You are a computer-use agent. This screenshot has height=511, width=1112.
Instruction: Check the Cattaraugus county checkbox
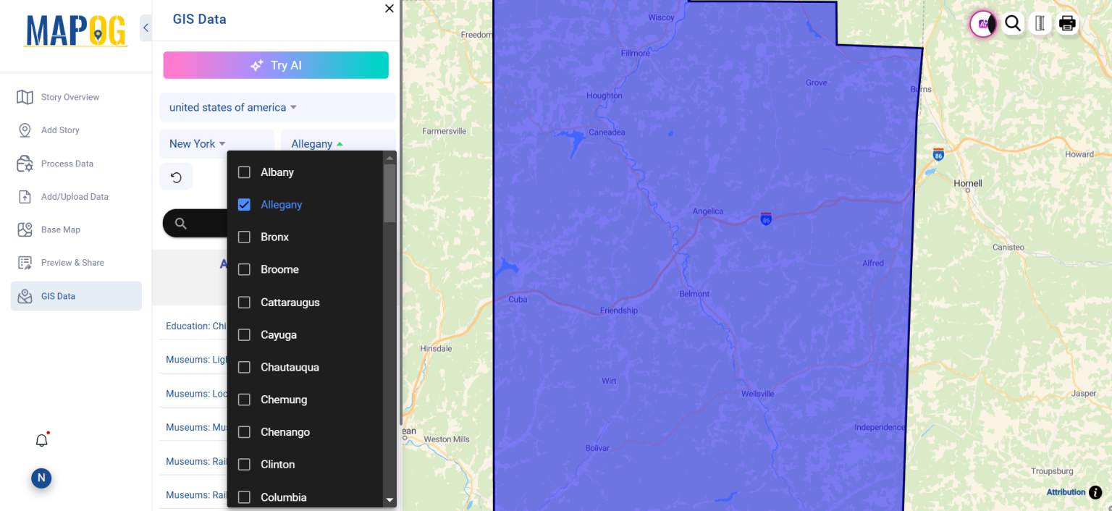pyautogui.click(x=244, y=302)
